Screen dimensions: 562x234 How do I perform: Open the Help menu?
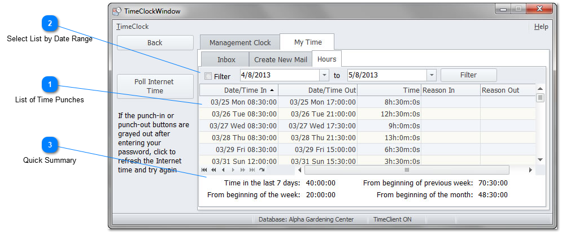[541, 27]
